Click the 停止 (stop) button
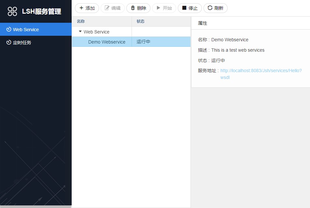The image size is (310, 208). 190,8
